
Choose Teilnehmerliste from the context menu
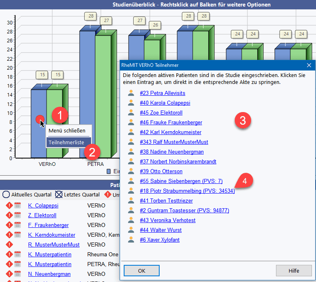coord(66,143)
